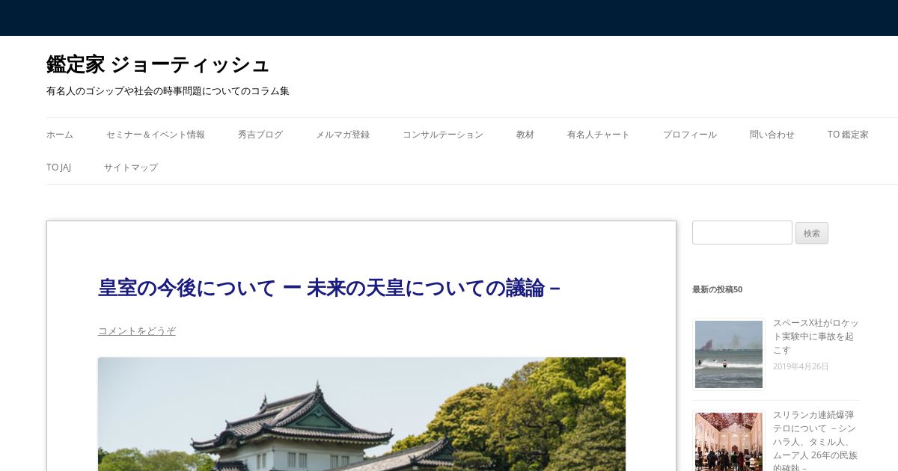The image size is (898, 471).
Task: Select the 最新の投稿50 sidebar heading
Action: pyautogui.click(x=718, y=289)
